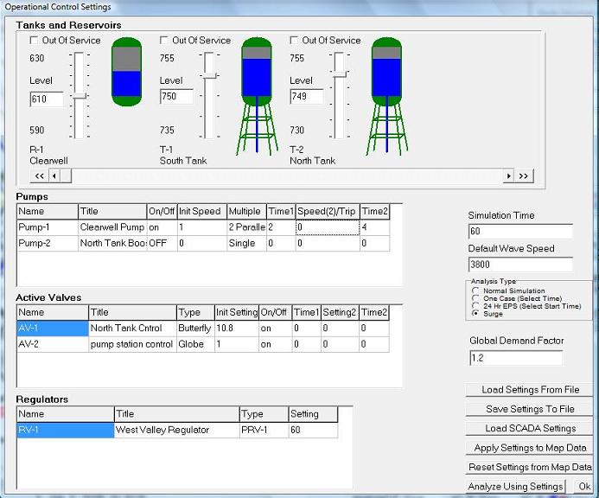Click the T-1 South Tank tower graphic

(x=257, y=96)
